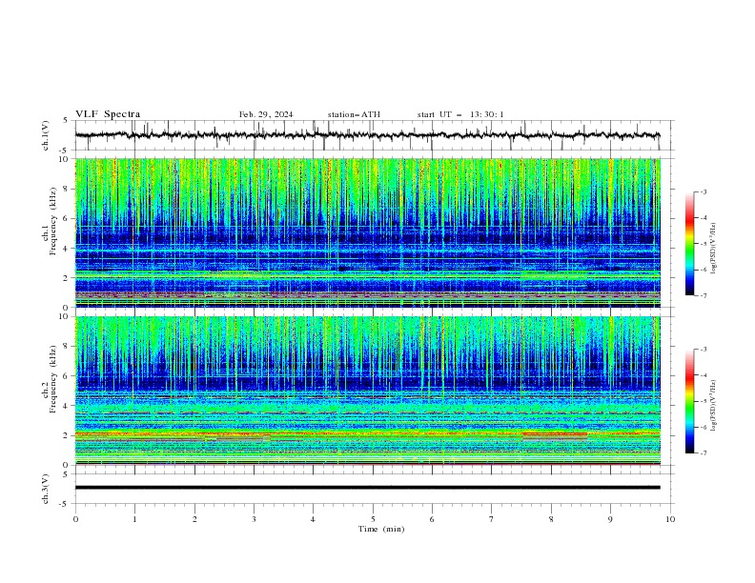Click time axis tick label "7"

click(492, 519)
